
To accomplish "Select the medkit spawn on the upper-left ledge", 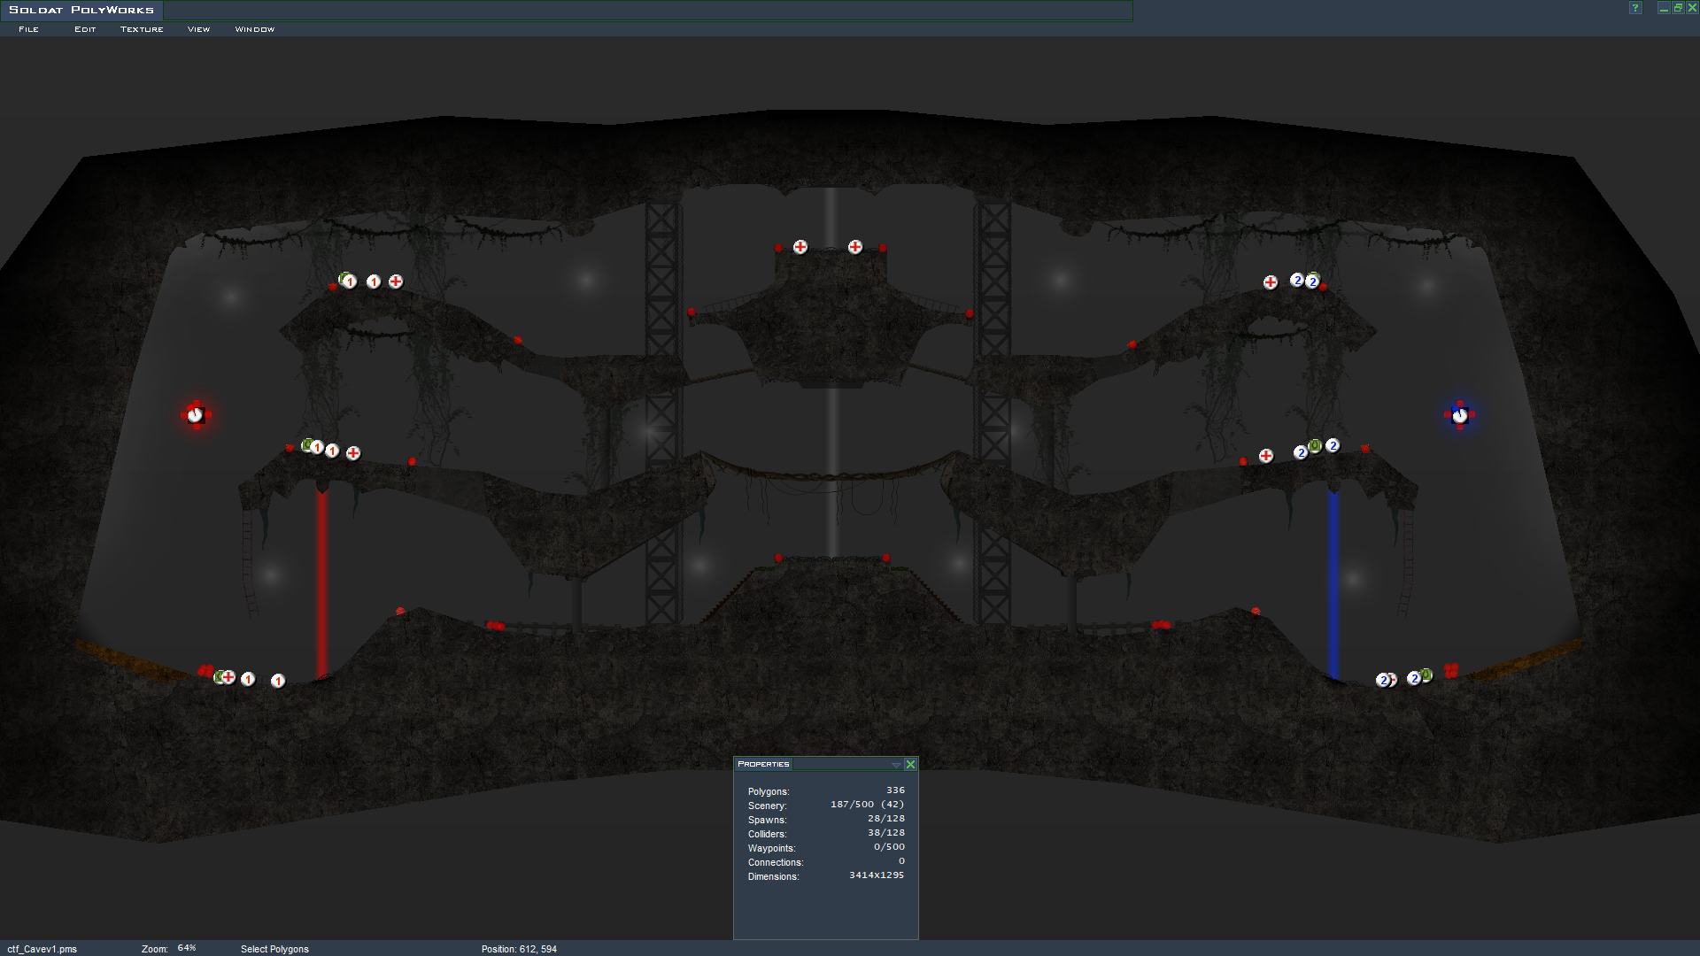I will pos(396,281).
